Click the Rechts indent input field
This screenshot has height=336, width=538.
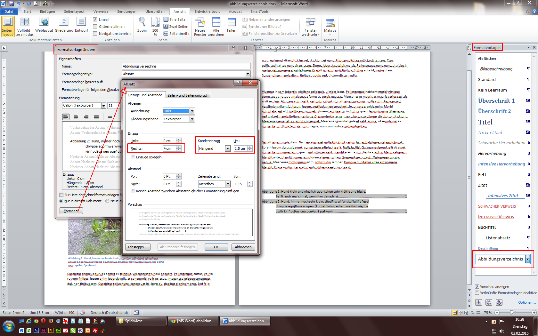pyautogui.click(x=169, y=148)
